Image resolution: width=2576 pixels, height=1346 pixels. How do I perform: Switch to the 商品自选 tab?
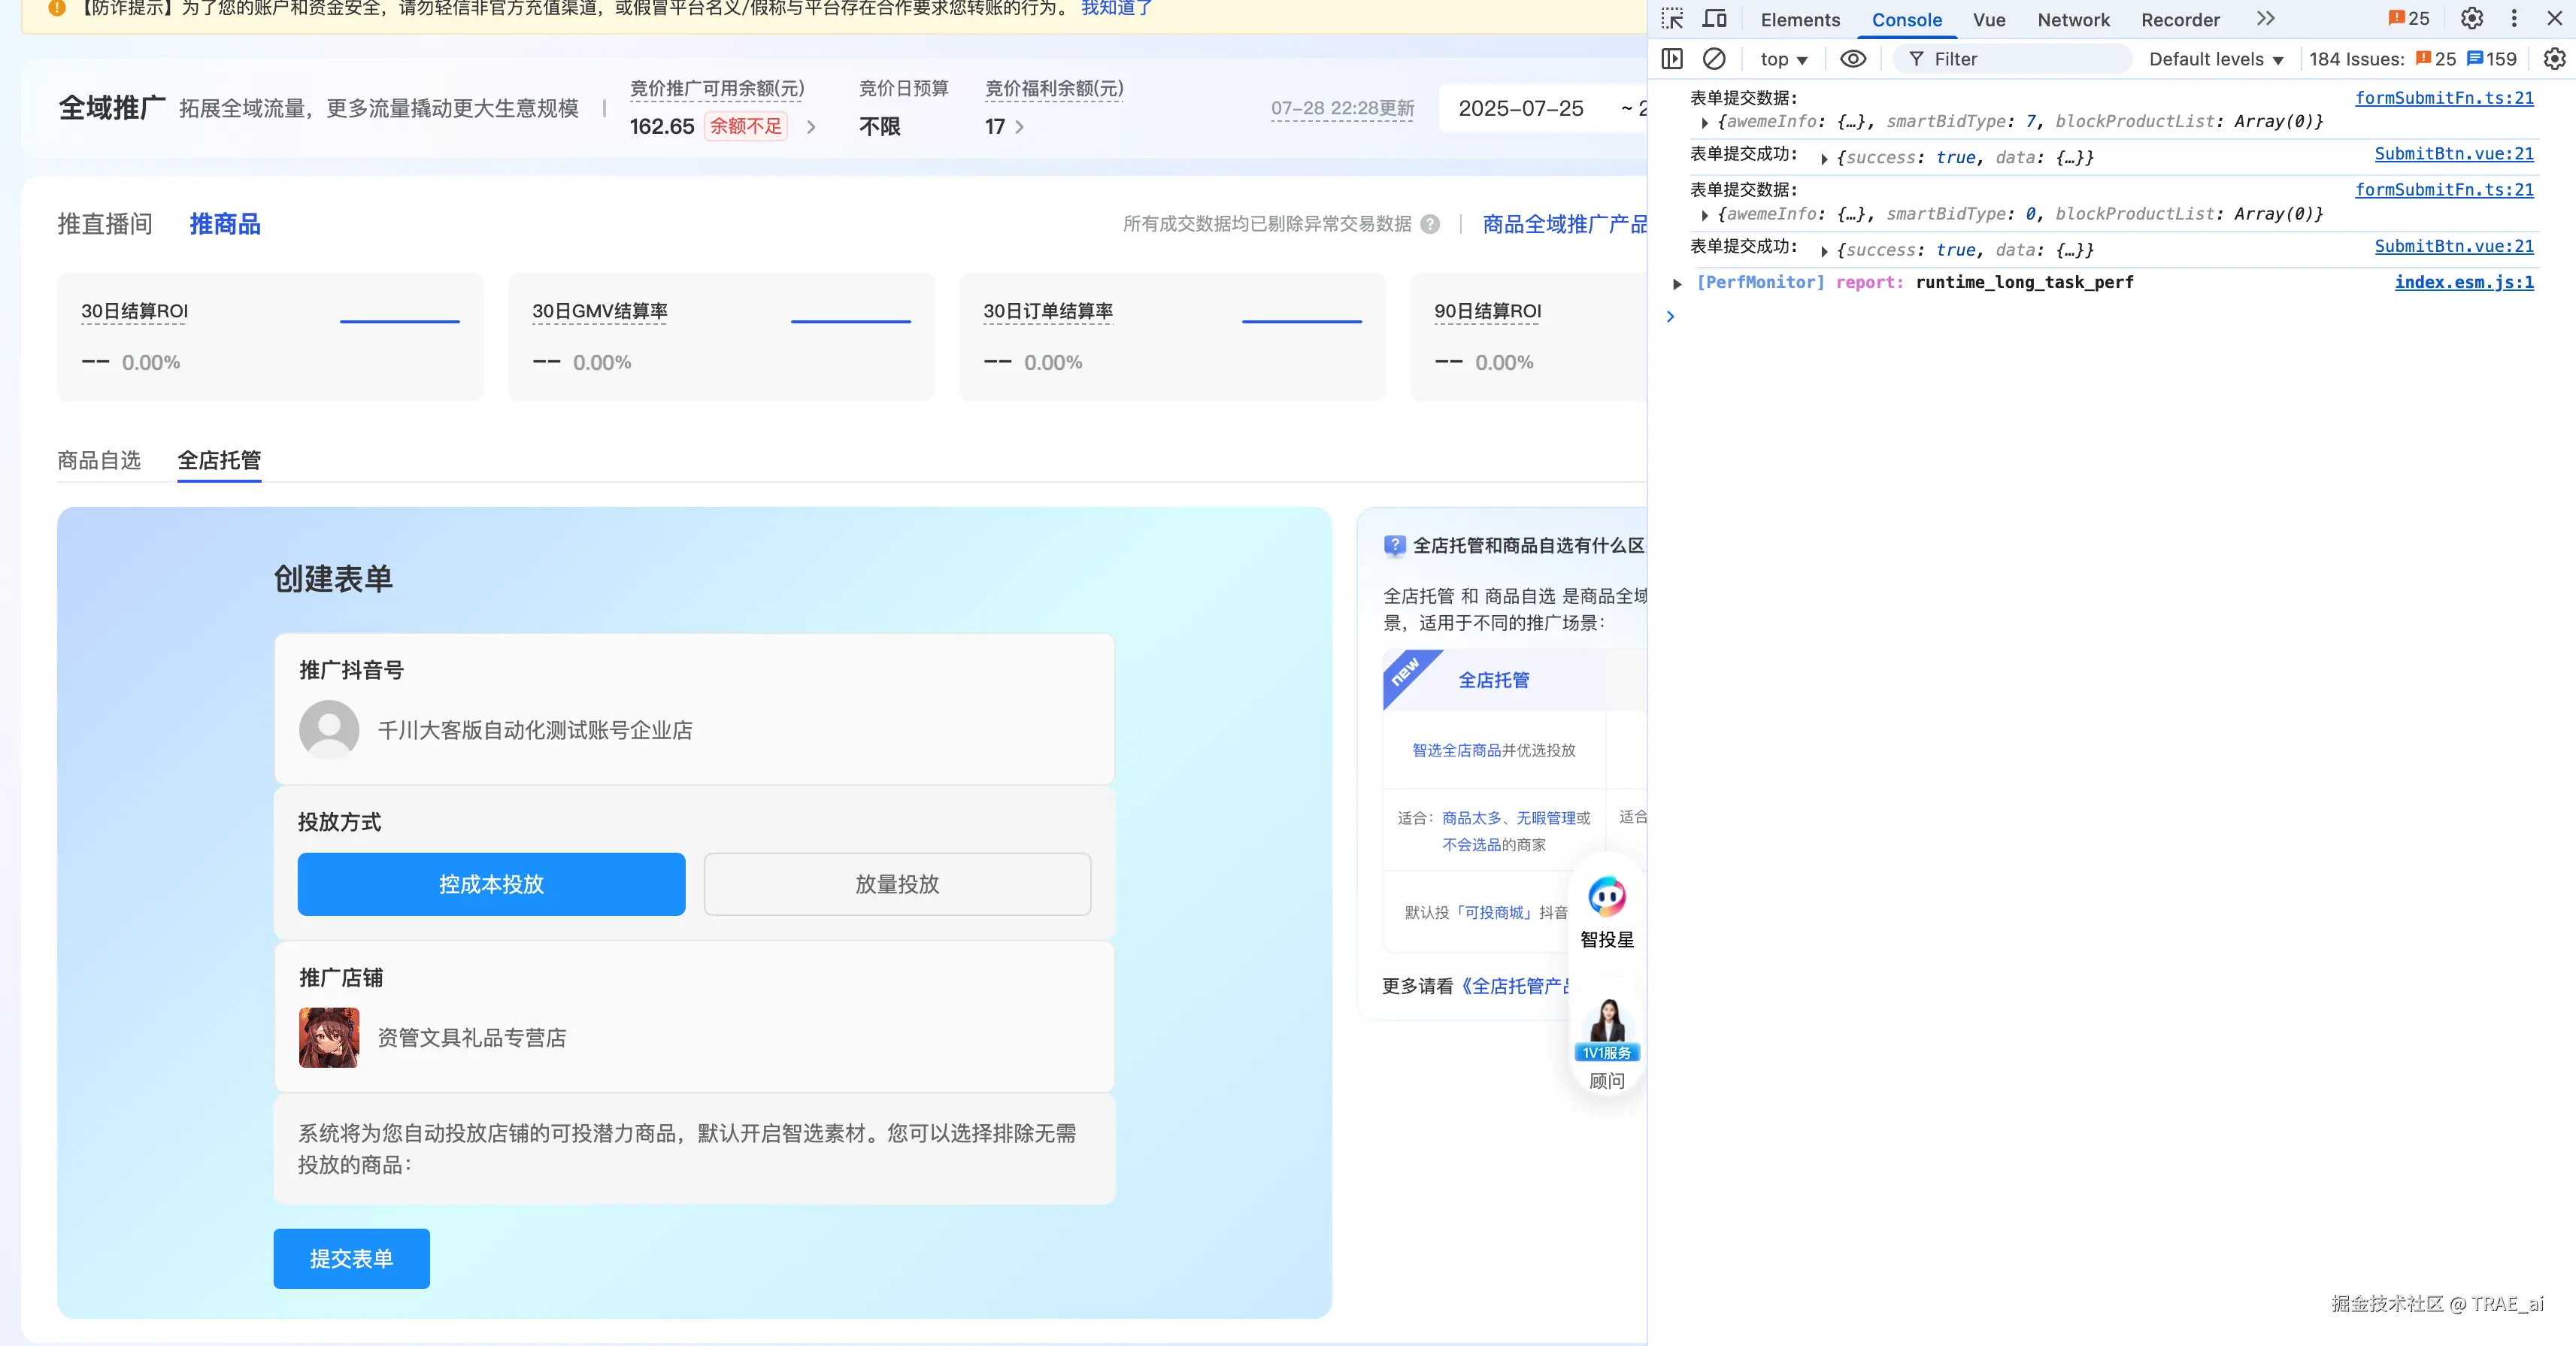[99, 460]
